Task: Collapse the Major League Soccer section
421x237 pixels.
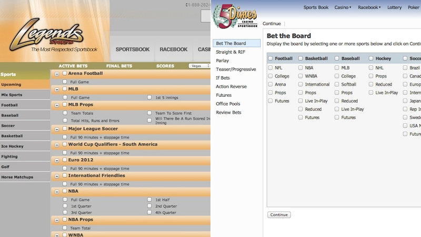Action: click(57, 129)
